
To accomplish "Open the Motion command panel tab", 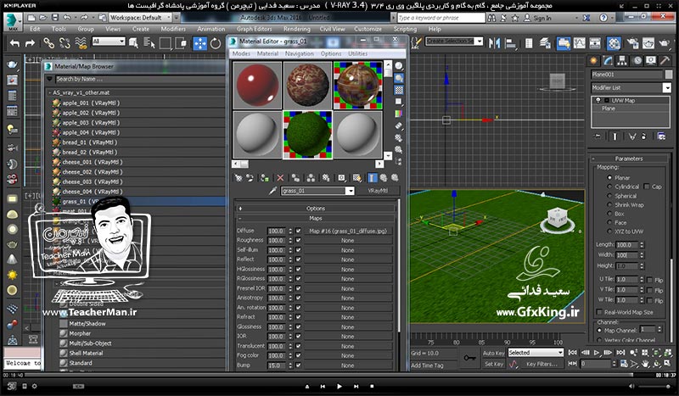I will 637,60.
